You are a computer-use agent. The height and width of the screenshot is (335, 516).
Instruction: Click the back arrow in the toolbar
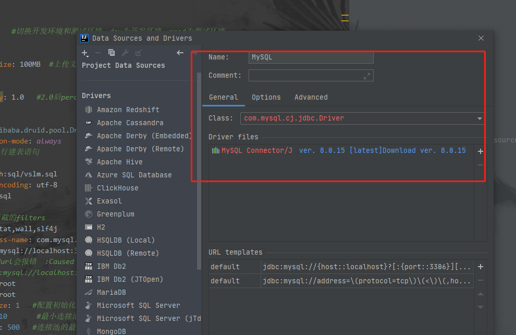coord(180,53)
